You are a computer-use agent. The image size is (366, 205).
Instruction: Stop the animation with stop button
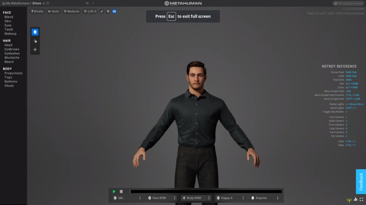point(121,191)
